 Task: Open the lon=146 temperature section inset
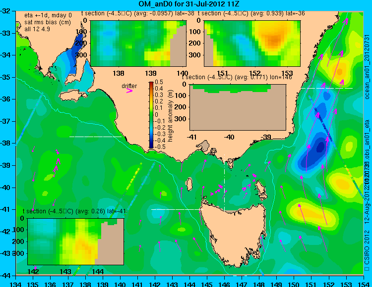(238, 107)
